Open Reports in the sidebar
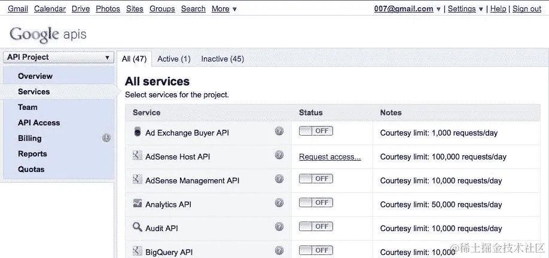 point(32,154)
